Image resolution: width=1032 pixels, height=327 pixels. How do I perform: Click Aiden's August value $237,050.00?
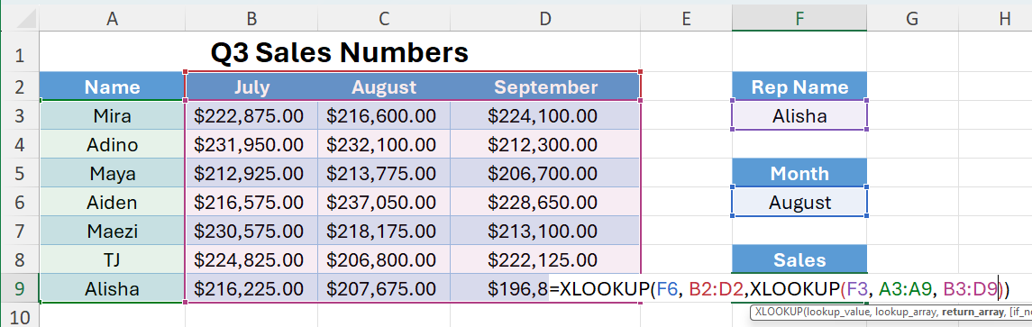click(x=384, y=202)
